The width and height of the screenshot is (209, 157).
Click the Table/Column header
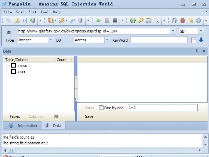point(29,60)
